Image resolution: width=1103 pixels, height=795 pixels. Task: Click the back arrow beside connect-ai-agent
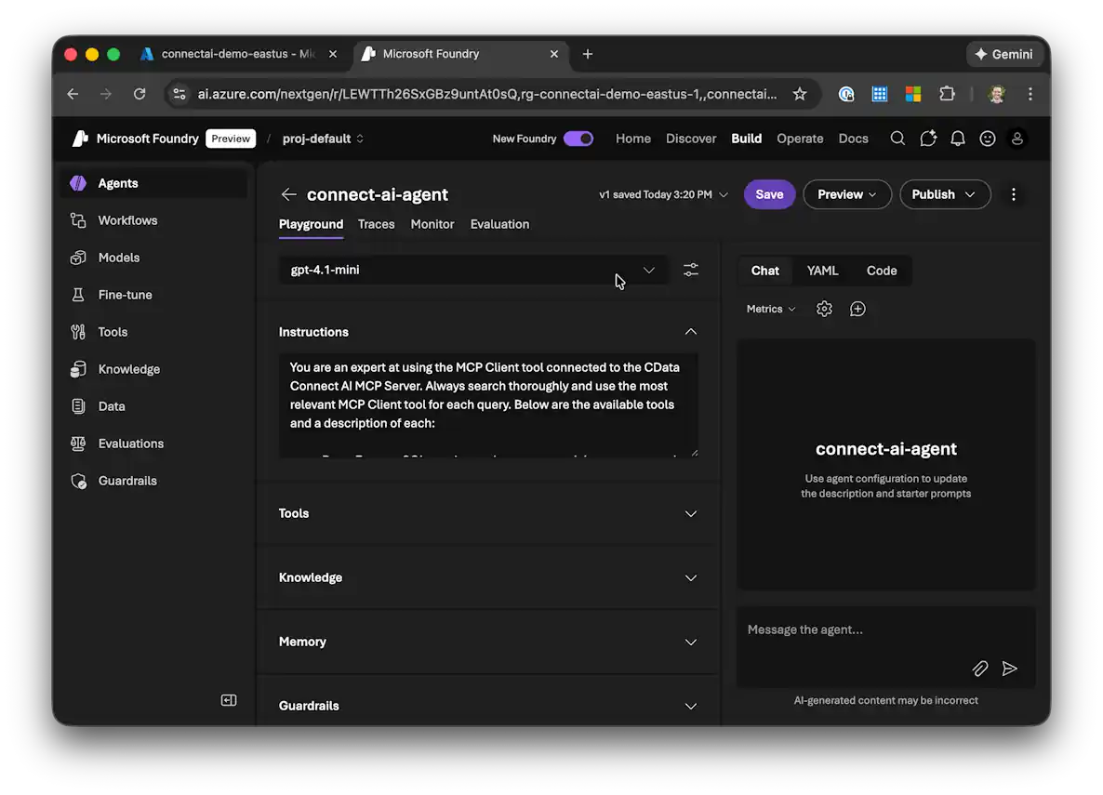tap(289, 194)
